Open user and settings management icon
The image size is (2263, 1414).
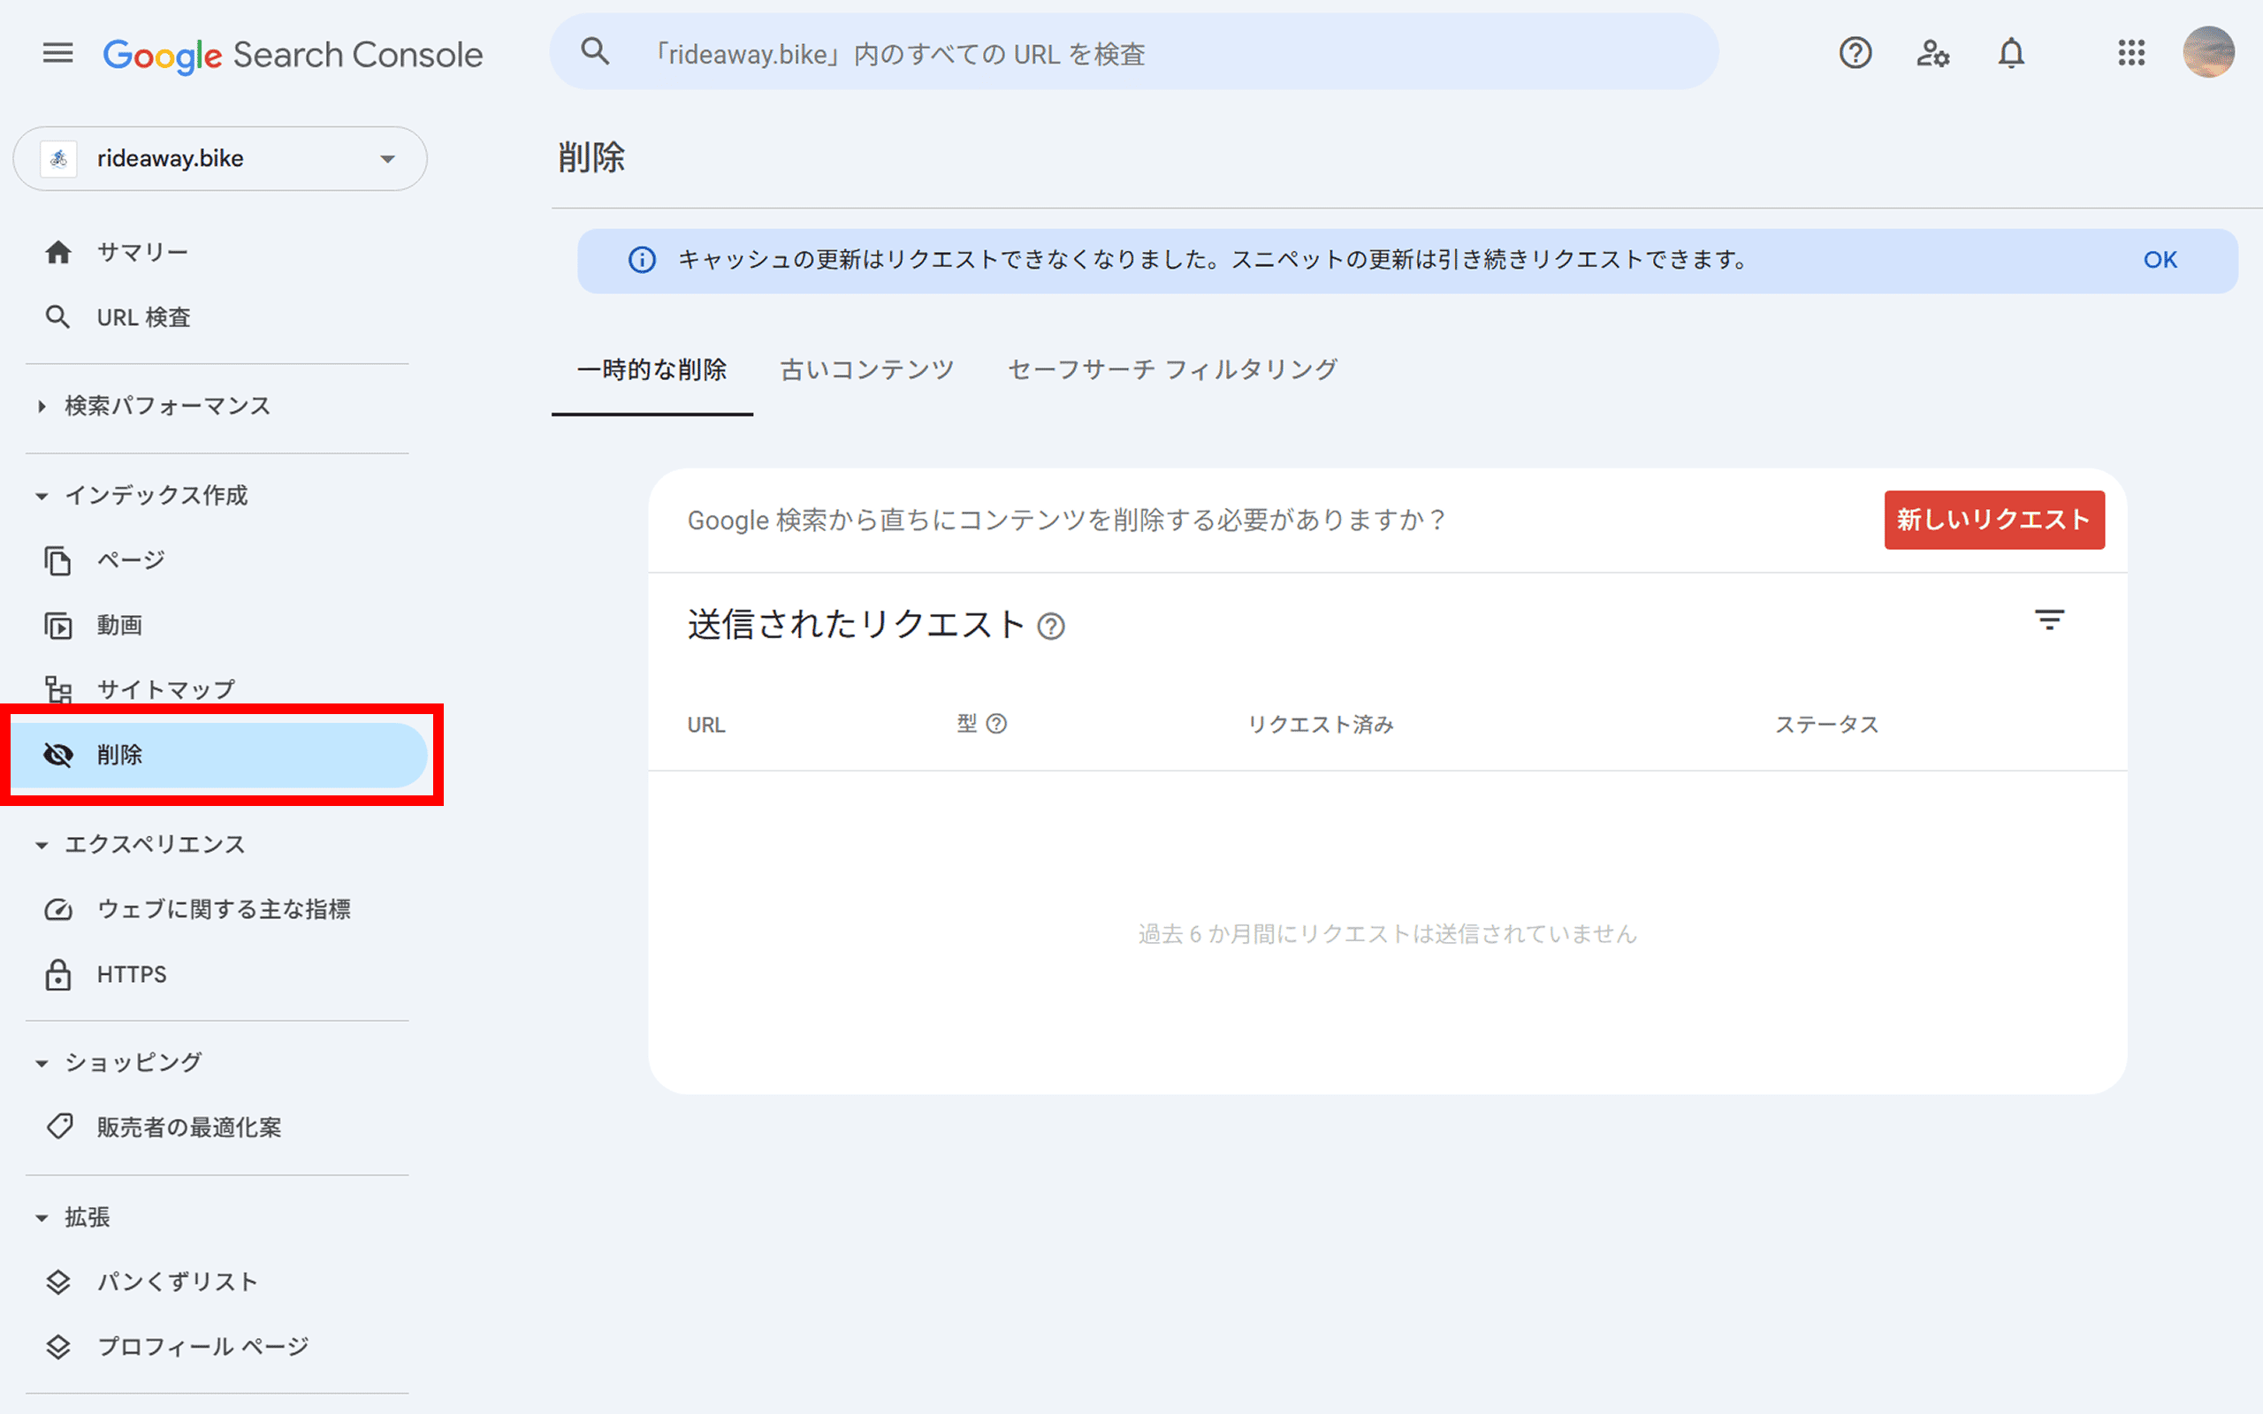(x=1933, y=53)
